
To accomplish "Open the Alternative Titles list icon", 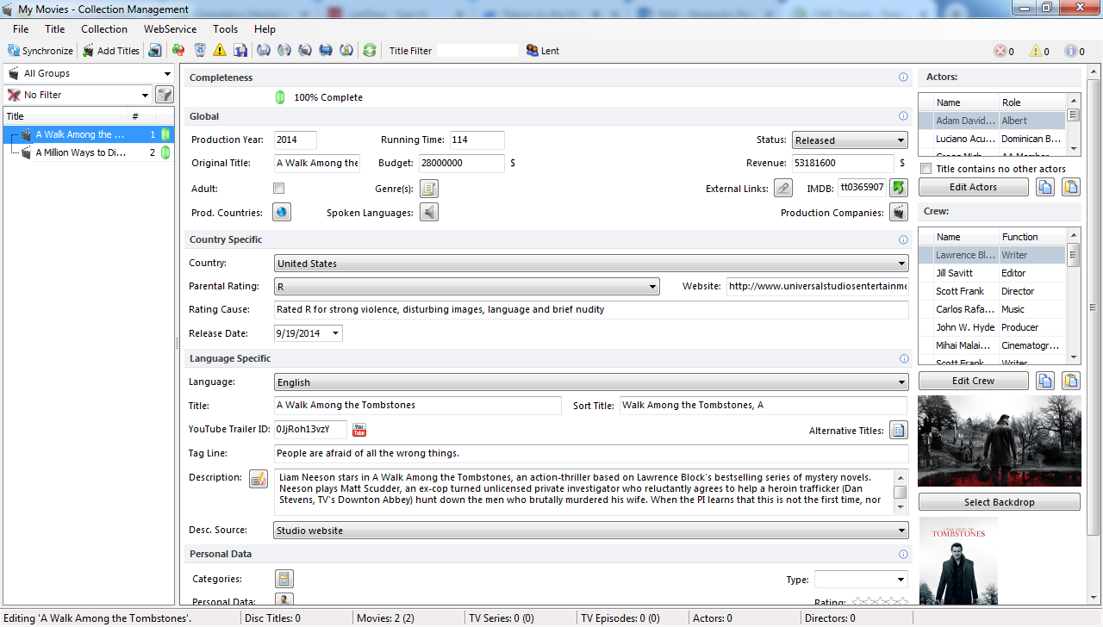I will [899, 430].
